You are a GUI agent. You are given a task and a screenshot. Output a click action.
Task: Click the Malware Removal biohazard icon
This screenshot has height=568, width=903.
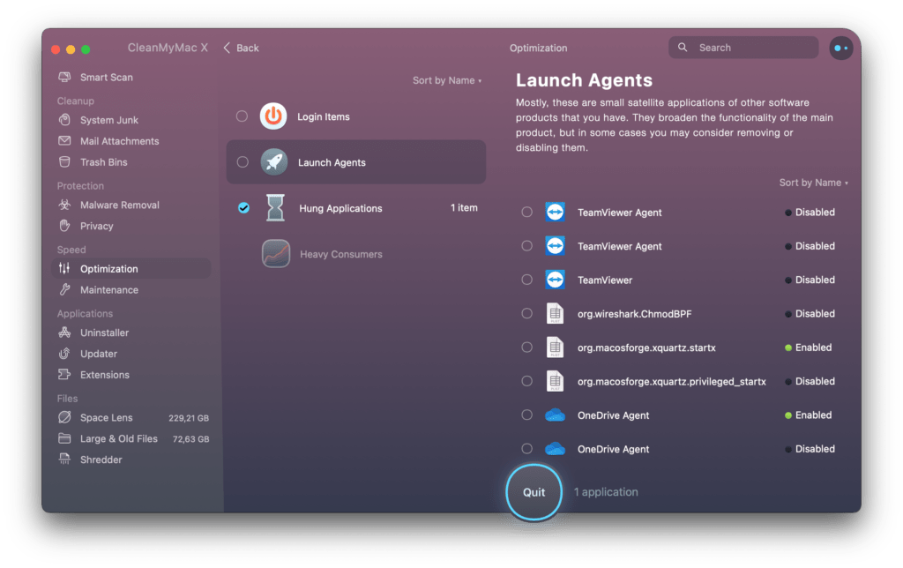click(x=64, y=205)
